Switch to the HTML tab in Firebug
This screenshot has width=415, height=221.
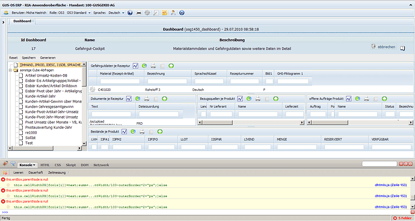tap(45, 165)
